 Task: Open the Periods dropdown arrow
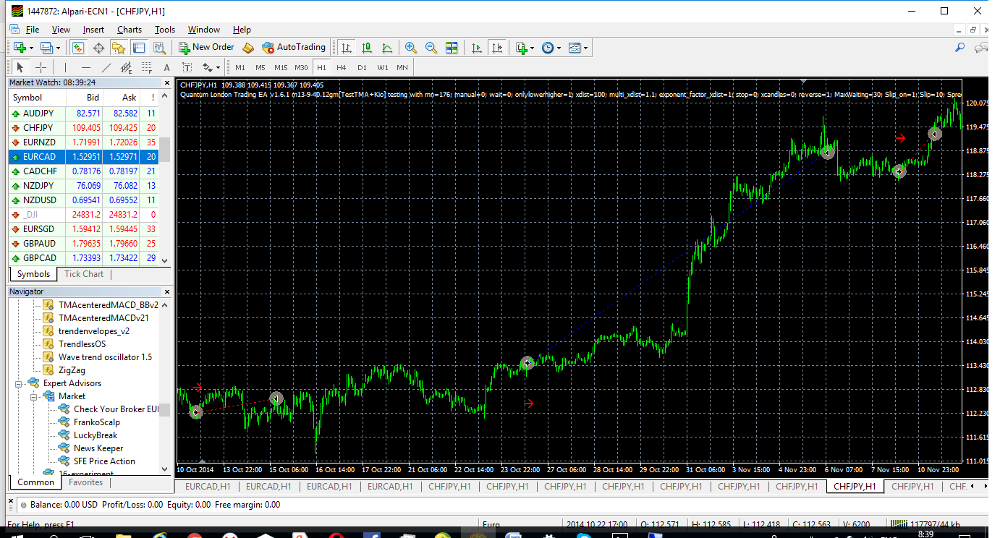coord(559,48)
